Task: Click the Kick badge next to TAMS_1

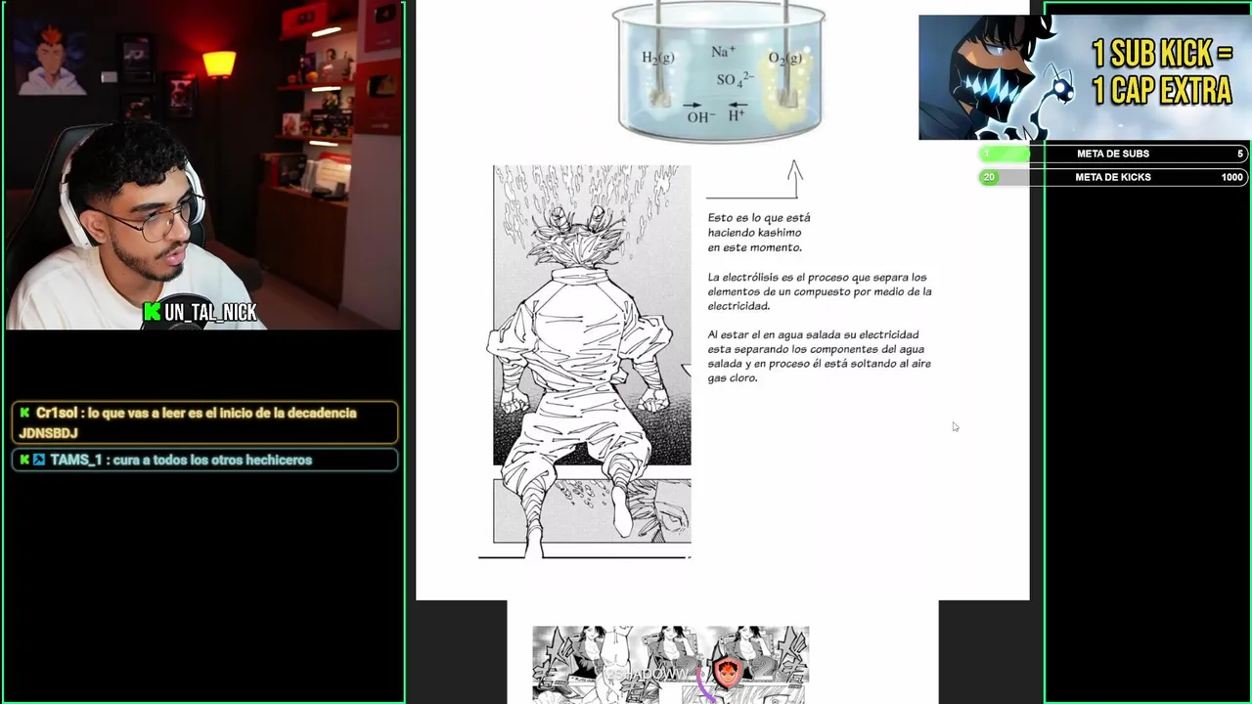Action: tap(24, 460)
